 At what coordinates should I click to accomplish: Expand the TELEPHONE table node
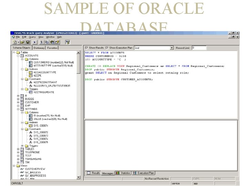(18, 152)
